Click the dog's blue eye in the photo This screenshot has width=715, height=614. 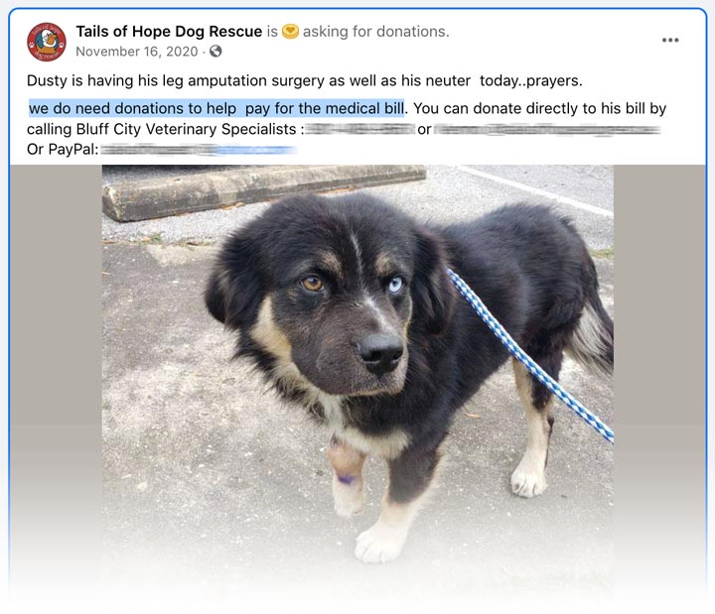[x=395, y=285]
